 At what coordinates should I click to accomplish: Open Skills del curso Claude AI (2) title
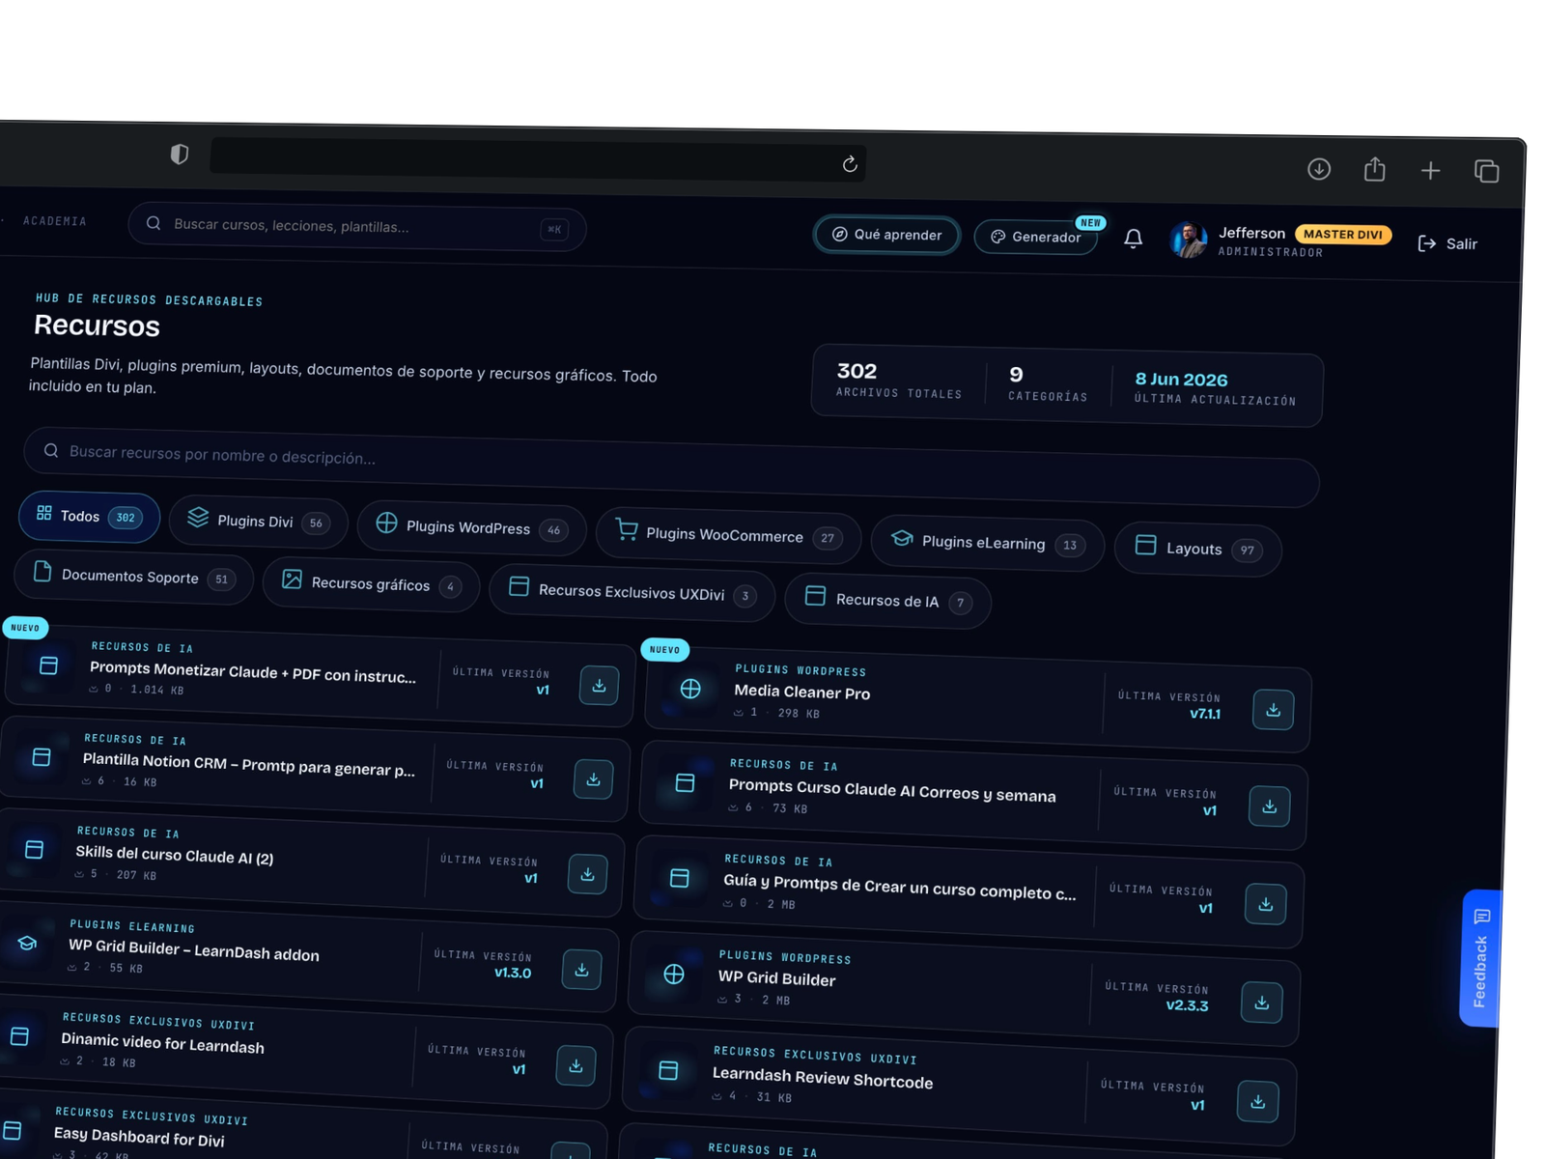click(175, 855)
